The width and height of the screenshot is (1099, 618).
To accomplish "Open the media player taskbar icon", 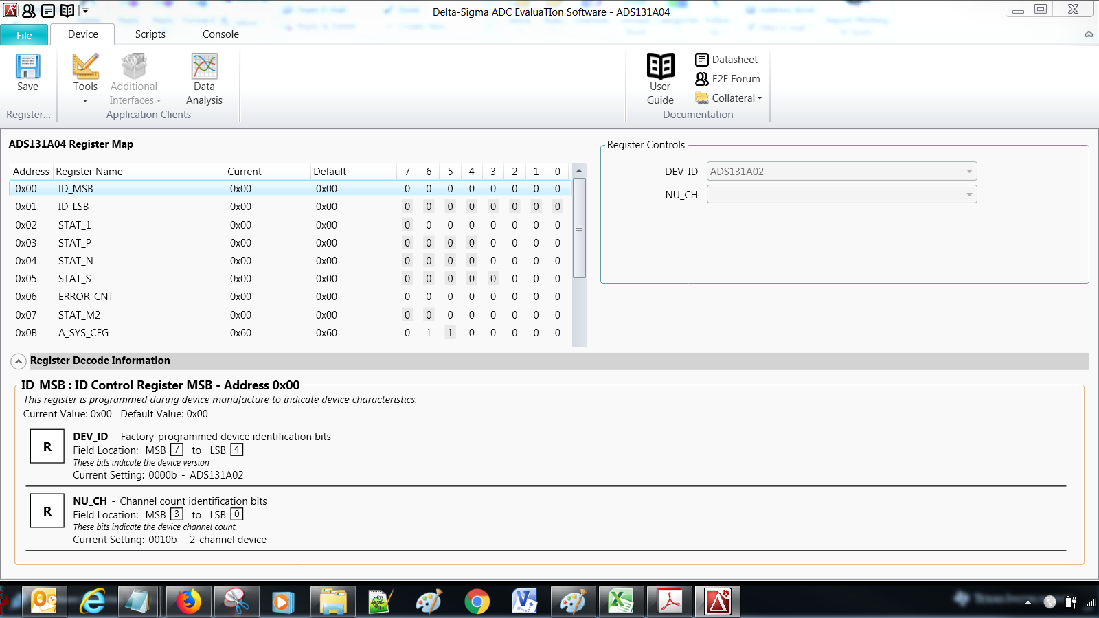I will (282, 602).
